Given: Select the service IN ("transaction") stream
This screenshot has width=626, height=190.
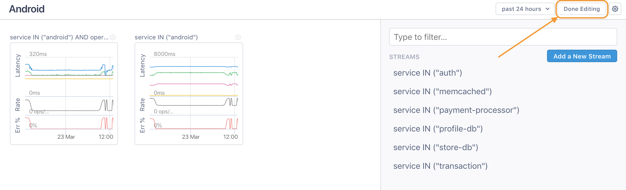Looking at the screenshot, I should pos(440,166).
